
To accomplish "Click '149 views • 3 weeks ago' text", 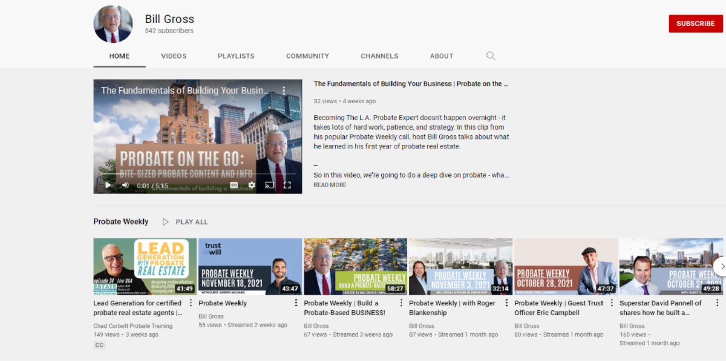I will coord(126,334).
